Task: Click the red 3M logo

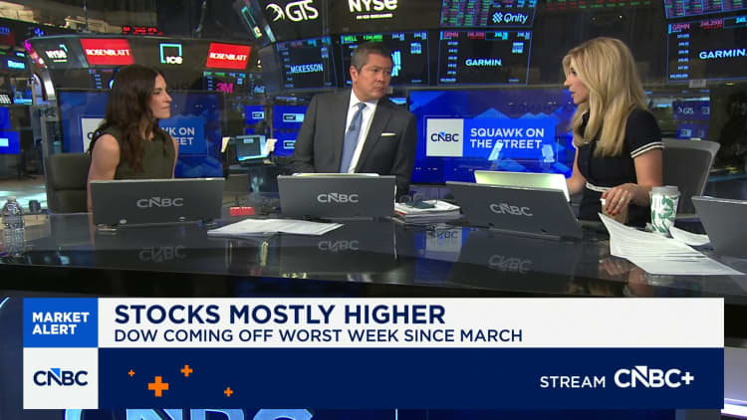Action: tap(224, 88)
